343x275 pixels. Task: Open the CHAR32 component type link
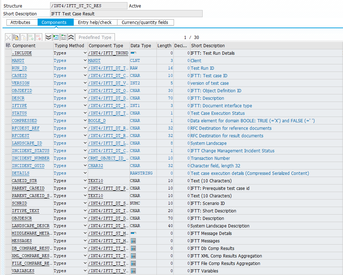[x=96, y=166]
